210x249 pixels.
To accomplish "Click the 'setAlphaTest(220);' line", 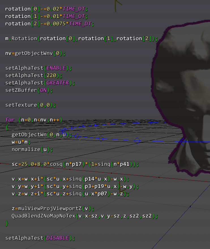I will pyautogui.click(x=34, y=75).
